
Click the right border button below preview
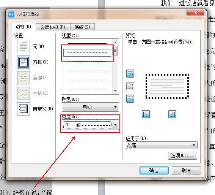(x=172, y=114)
